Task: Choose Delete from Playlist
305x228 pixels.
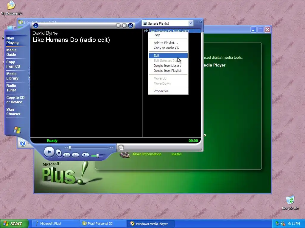Action: coord(168,71)
